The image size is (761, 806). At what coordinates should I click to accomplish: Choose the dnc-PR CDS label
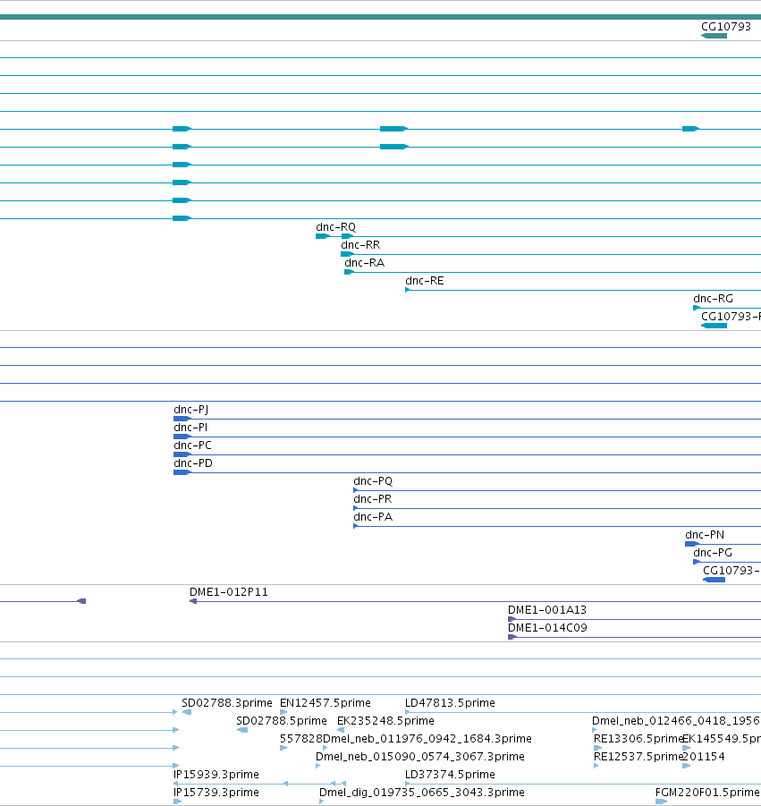point(373,500)
